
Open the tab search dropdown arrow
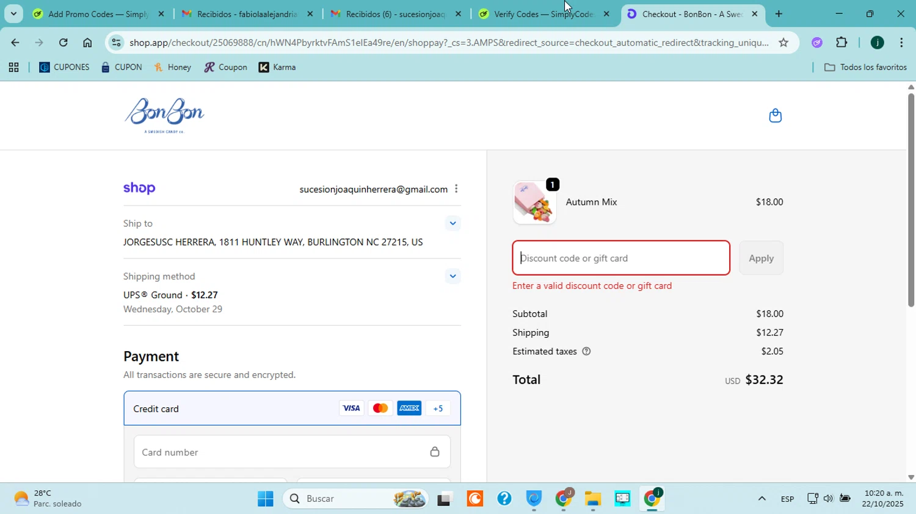[13, 14]
